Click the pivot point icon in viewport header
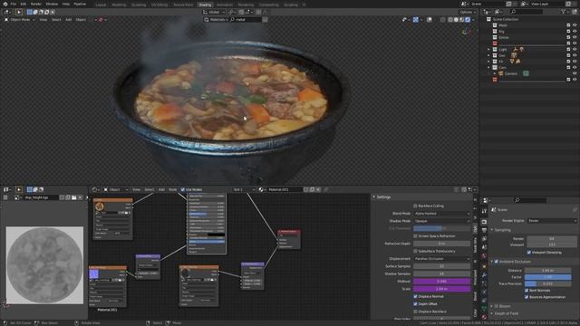Viewport: 580px width, 326px height. point(231,12)
